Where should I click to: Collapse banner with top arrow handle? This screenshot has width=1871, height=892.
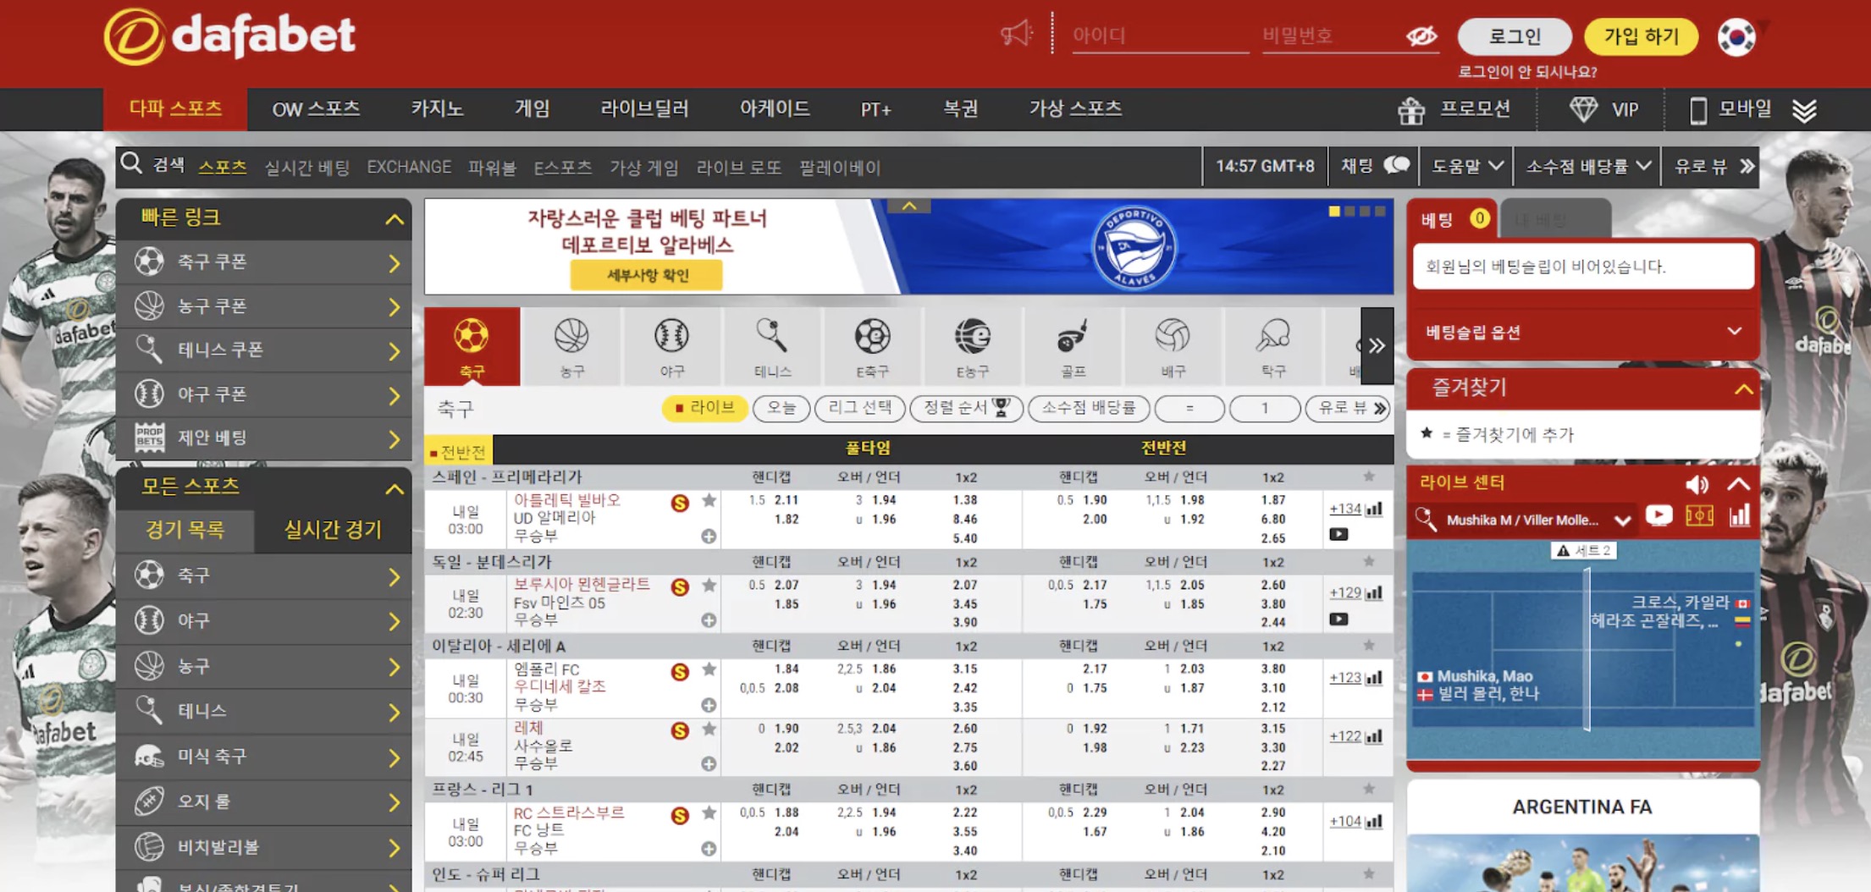tap(909, 206)
